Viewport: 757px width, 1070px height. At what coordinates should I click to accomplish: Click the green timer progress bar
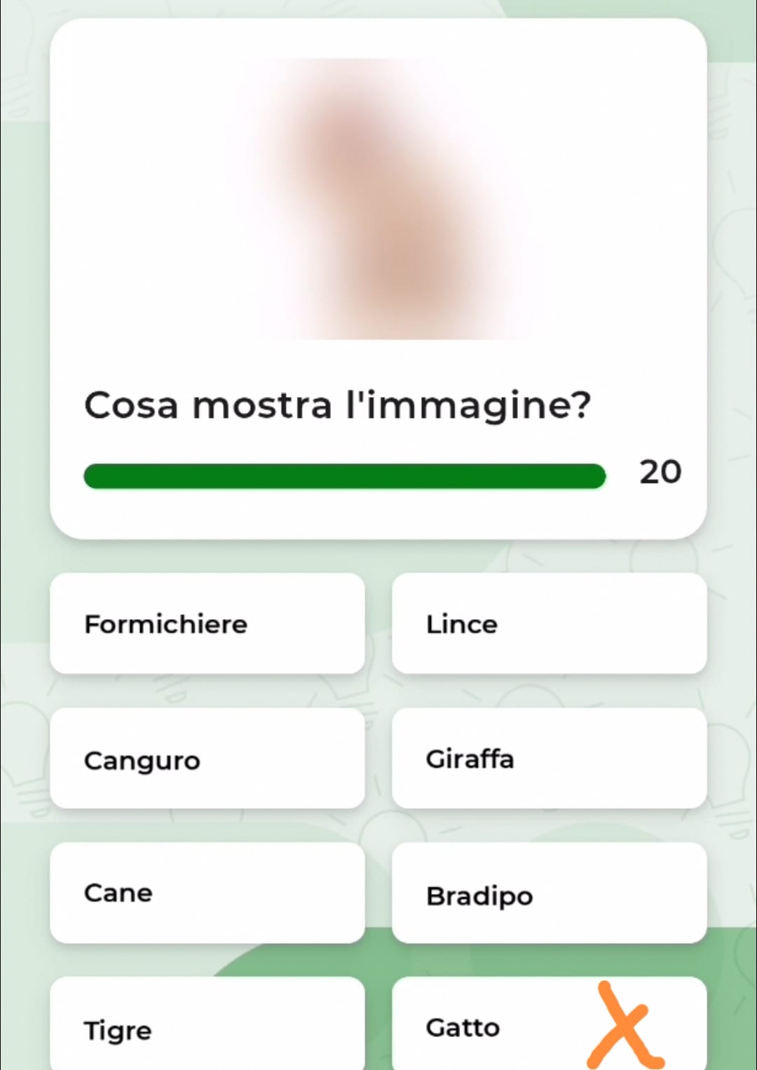click(344, 476)
